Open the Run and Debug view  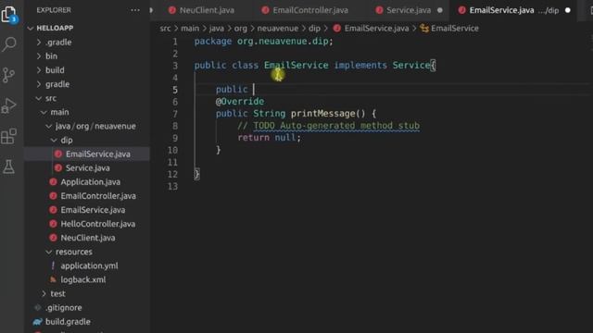tap(8, 105)
